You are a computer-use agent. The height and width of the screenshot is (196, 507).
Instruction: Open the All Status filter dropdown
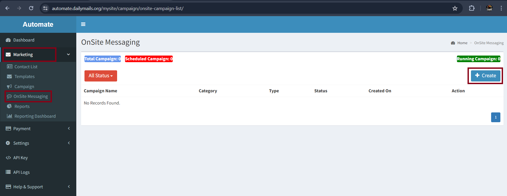101,76
